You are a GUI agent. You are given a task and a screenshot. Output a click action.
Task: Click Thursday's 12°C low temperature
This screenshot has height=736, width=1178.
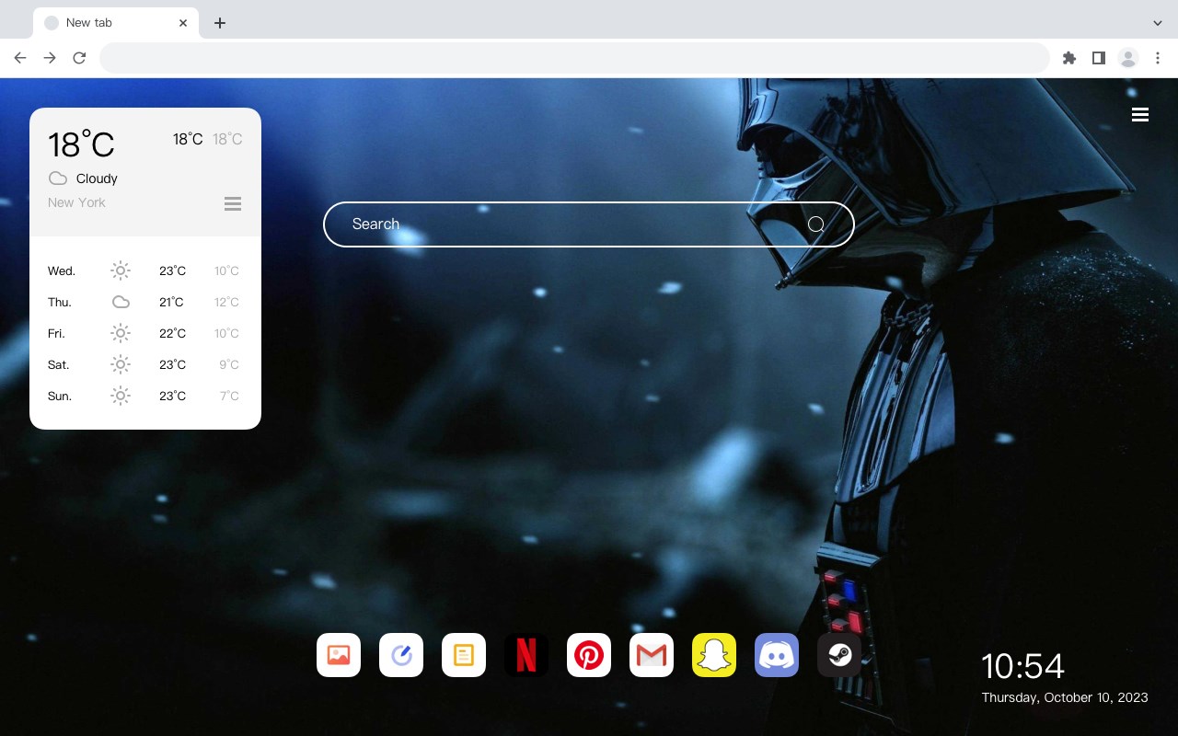[x=226, y=302]
